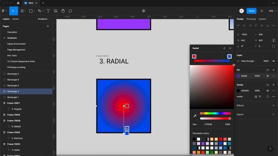The height and width of the screenshot is (156, 278).
Task: Select the Hand tool
Action: pyautogui.click(x=63, y=11)
